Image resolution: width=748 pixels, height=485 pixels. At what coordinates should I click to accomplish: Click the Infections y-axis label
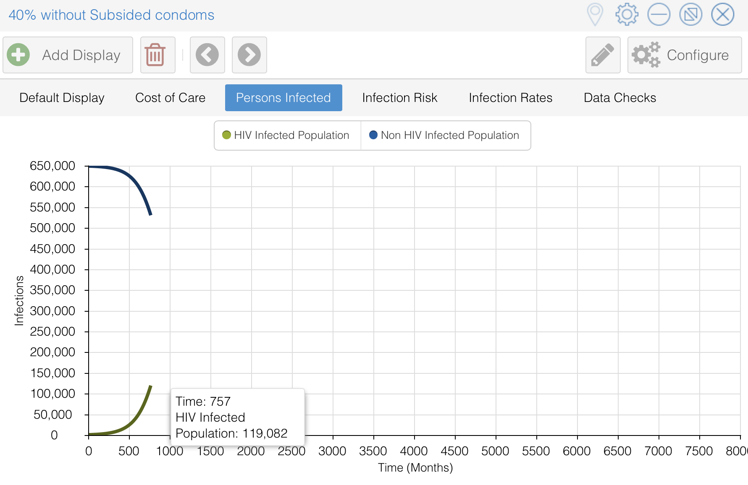pos(19,300)
